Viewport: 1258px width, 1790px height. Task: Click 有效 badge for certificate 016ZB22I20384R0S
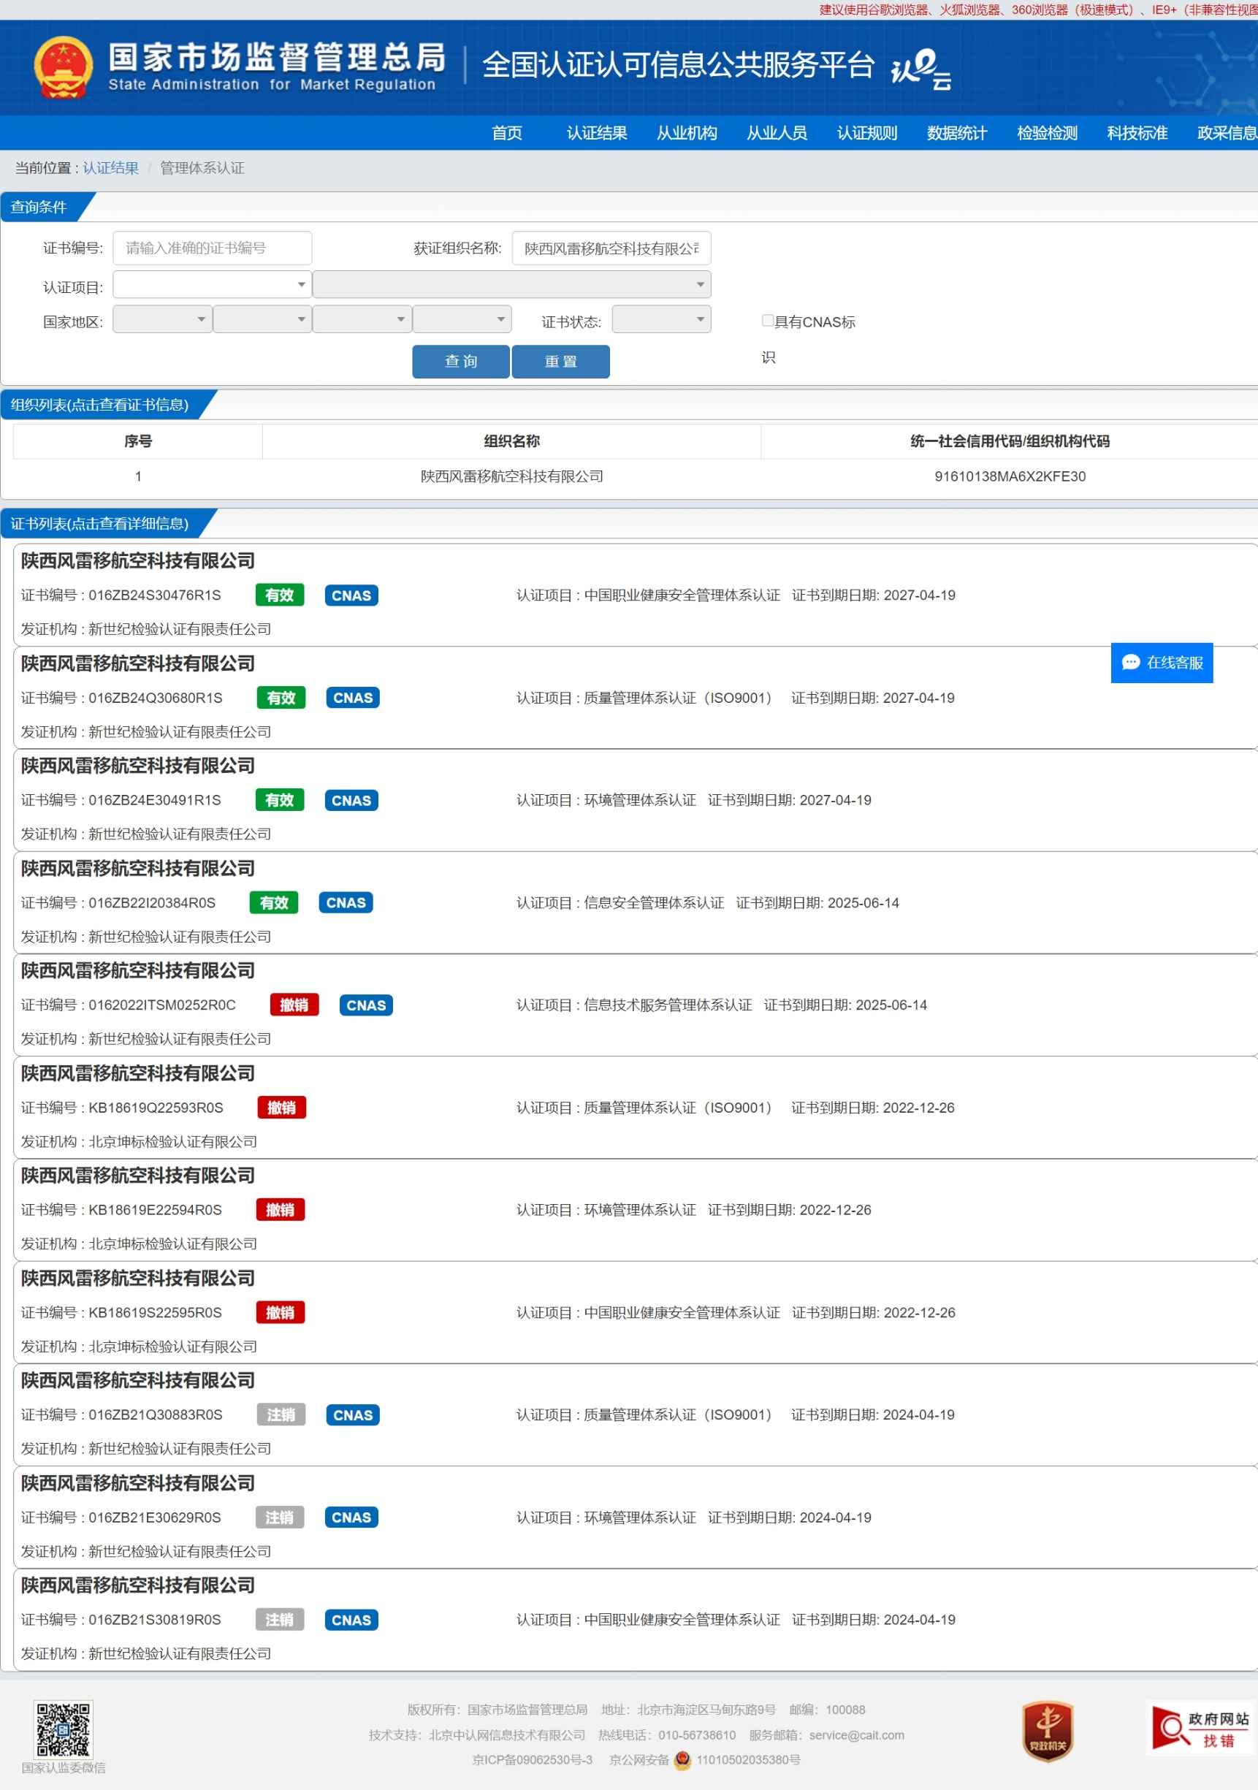tap(273, 903)
